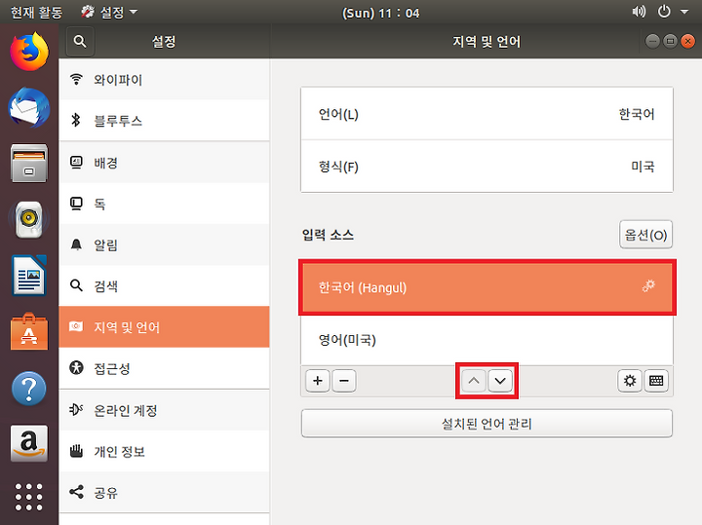Image resolution: width=702 pixels, height=525 pixels.
Task: Open 개인 정보 privacy panel
Action: coord(165,451)
